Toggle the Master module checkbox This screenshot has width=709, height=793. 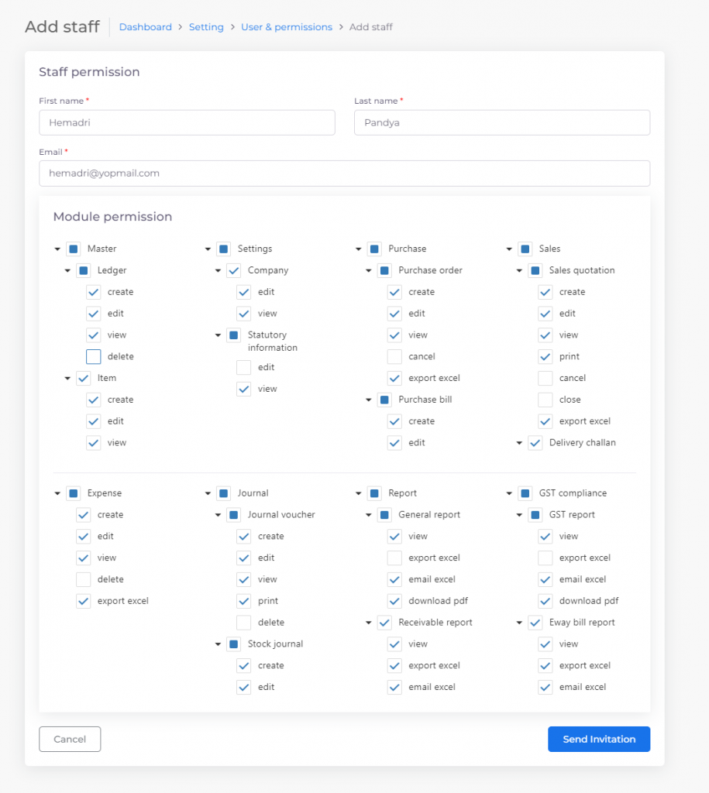coord(74,249)
